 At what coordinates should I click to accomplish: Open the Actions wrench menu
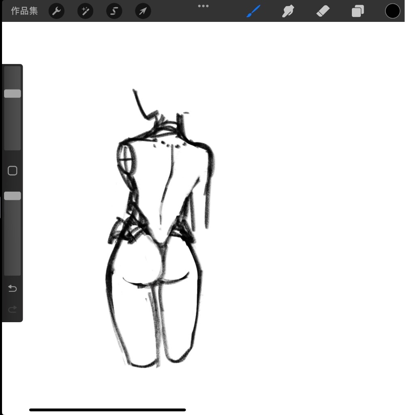tap(56, 11)
